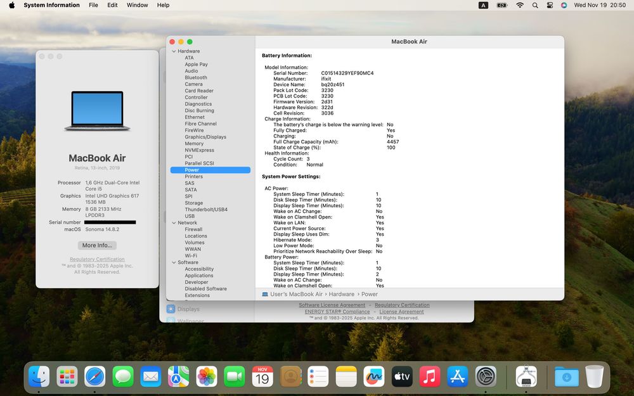Screen dimensions: 634x396
Task: Collapse the Network section
Action: coord(174,223)
